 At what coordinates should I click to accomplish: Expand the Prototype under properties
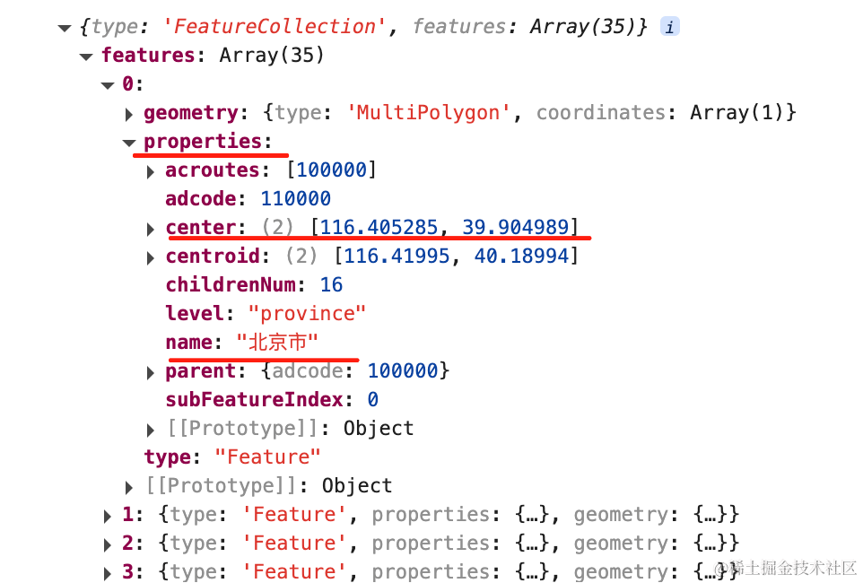tap(150, 430)
